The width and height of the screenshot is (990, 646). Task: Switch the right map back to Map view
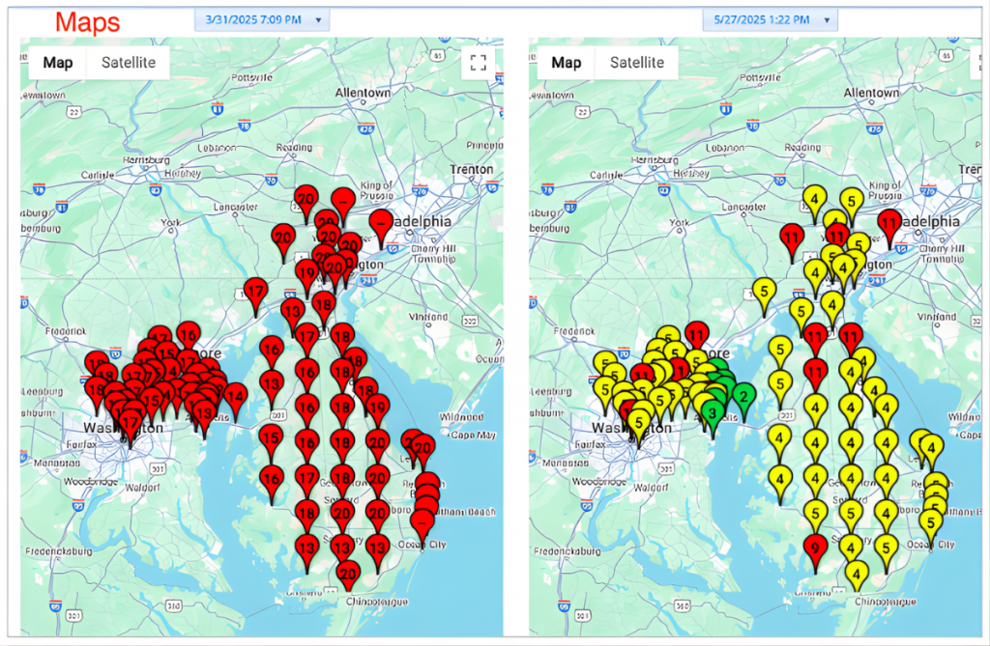pos(567,62)
